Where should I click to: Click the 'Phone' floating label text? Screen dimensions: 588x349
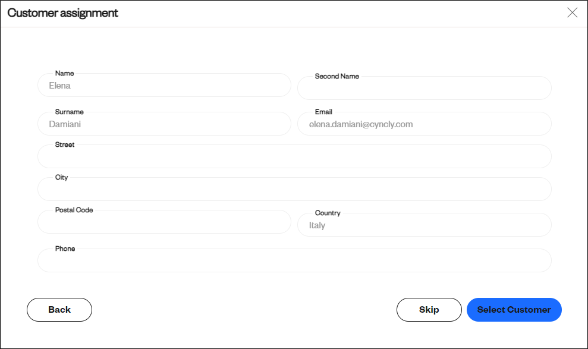point(65,249)
